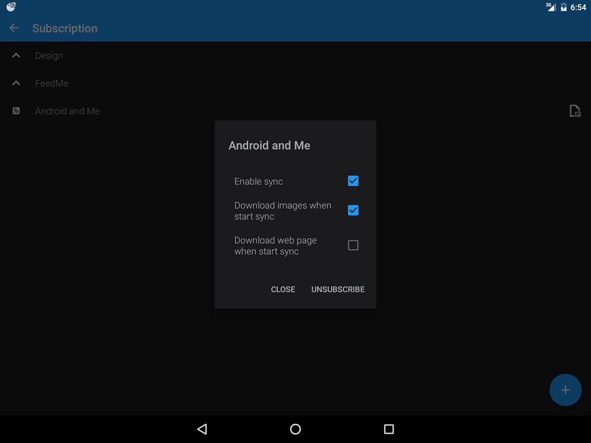Click the UNSUBSCRIBE button
The height and width of the screenshot is (443, 591).
point(338,289)
